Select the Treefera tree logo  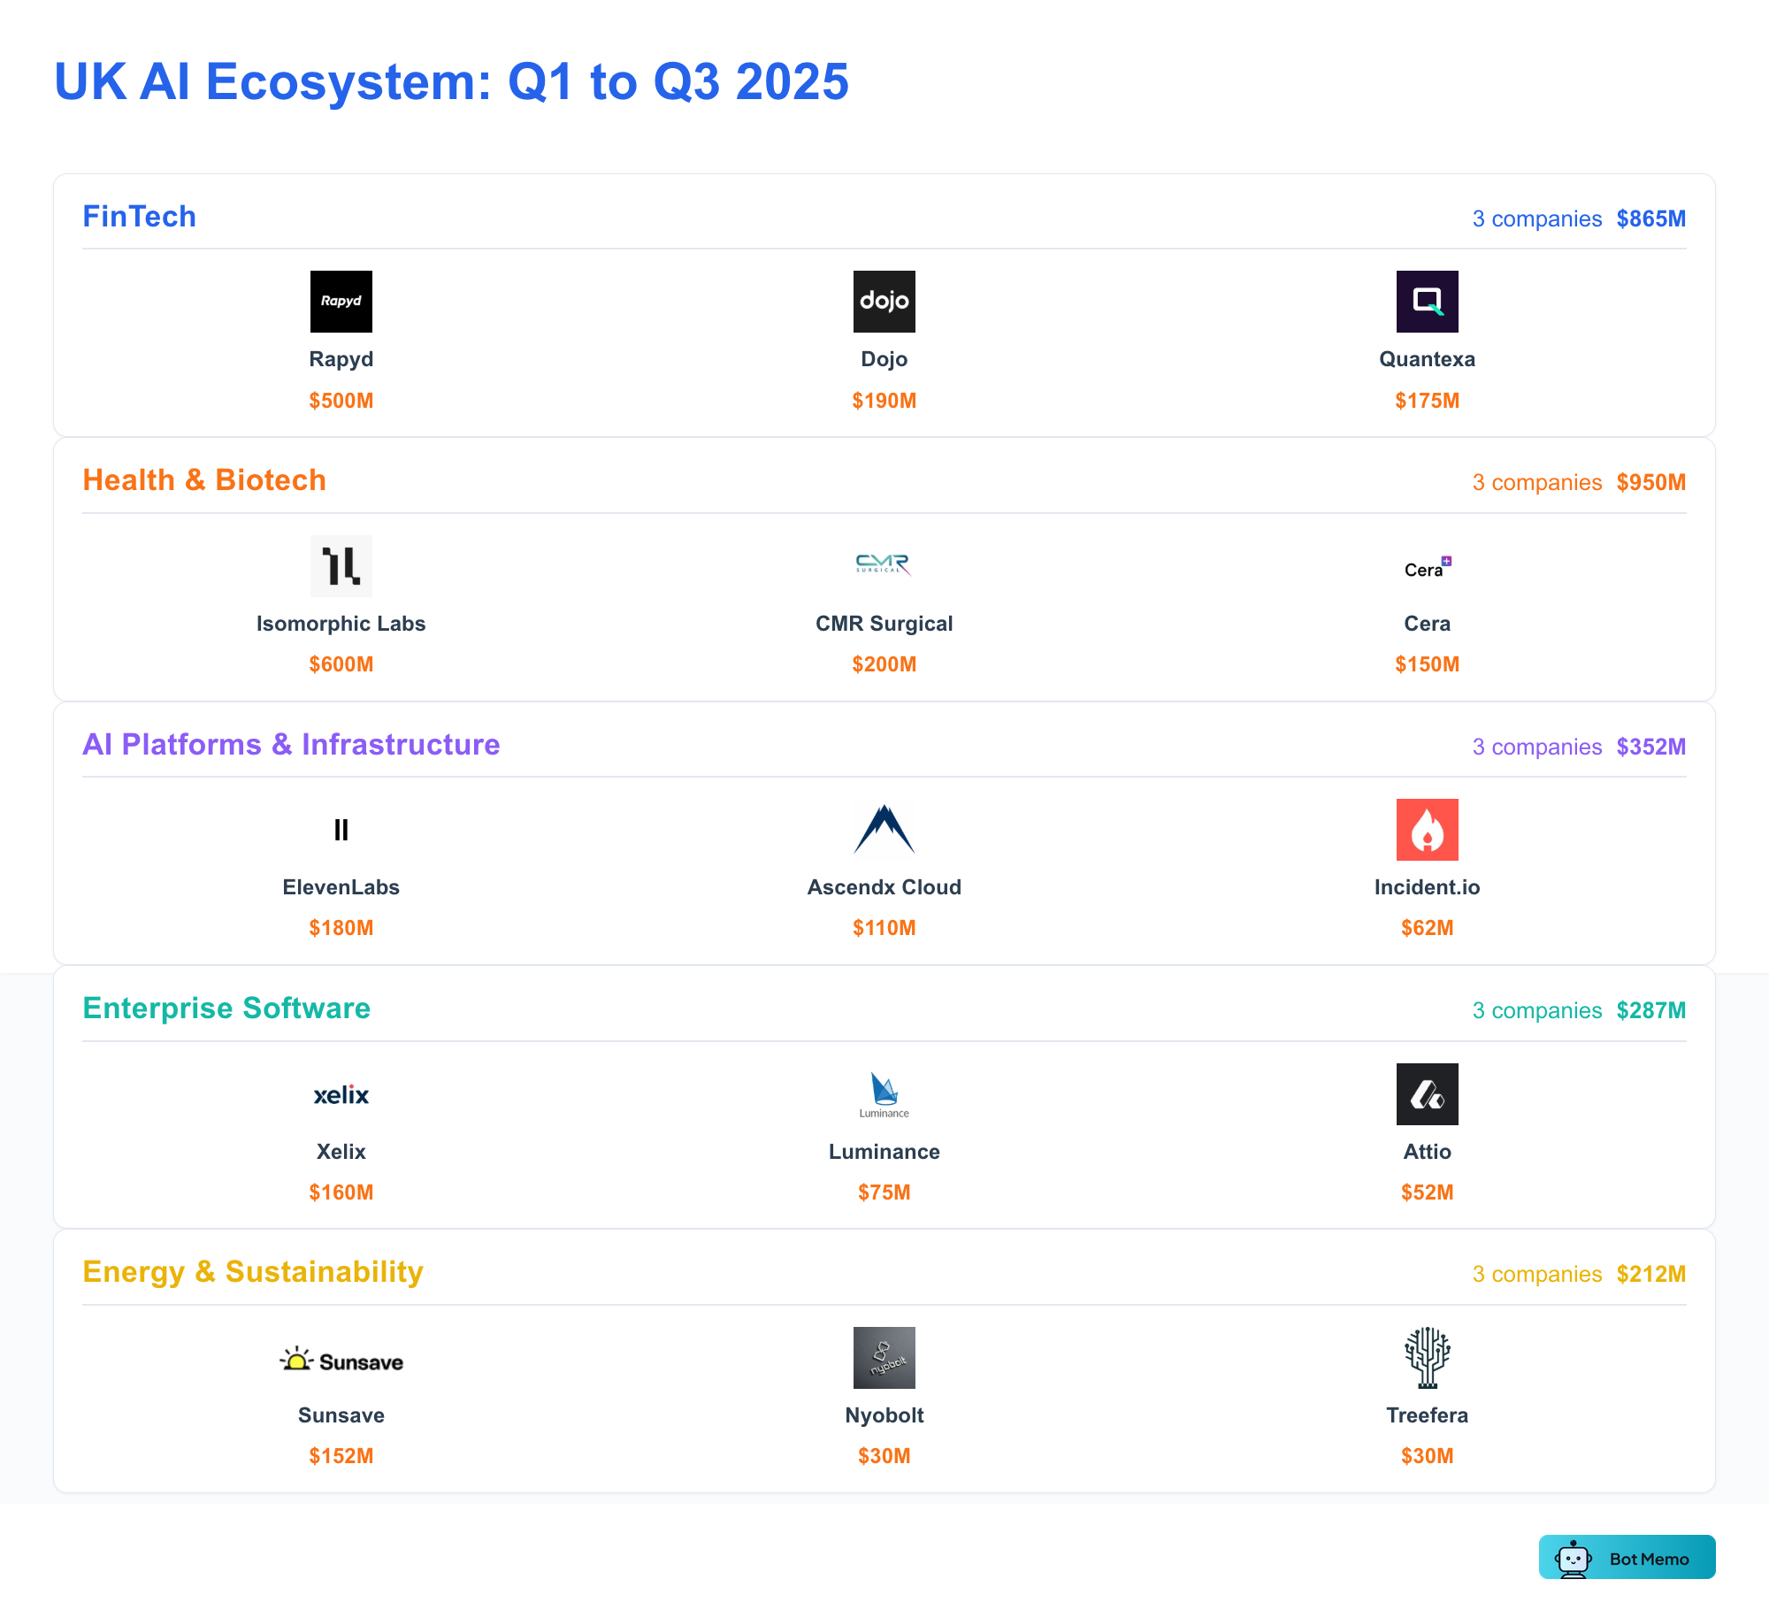click(x=1427, y=1358)
